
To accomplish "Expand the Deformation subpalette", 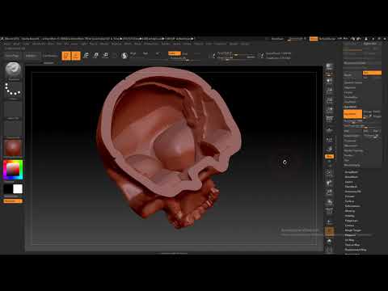I will coord(352,206).
